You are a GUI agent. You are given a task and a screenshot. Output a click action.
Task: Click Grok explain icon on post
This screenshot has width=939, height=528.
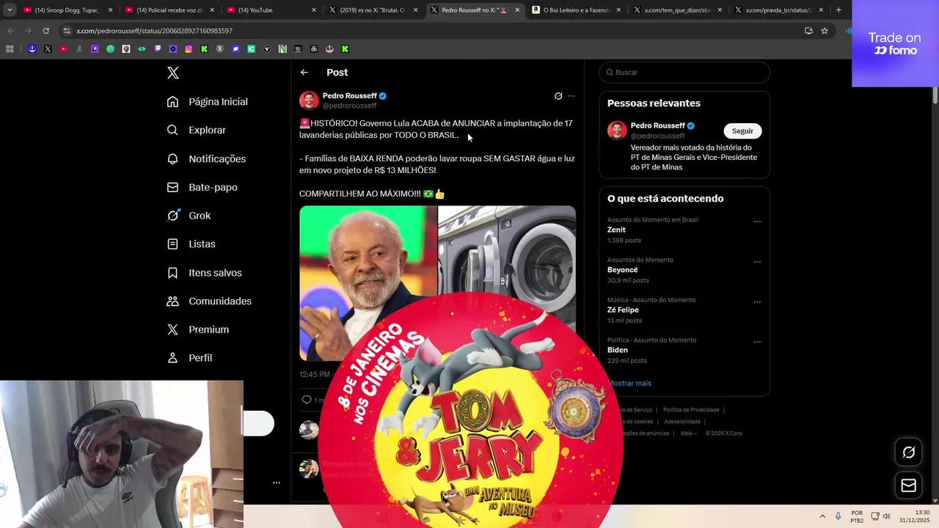click(558, 96)
